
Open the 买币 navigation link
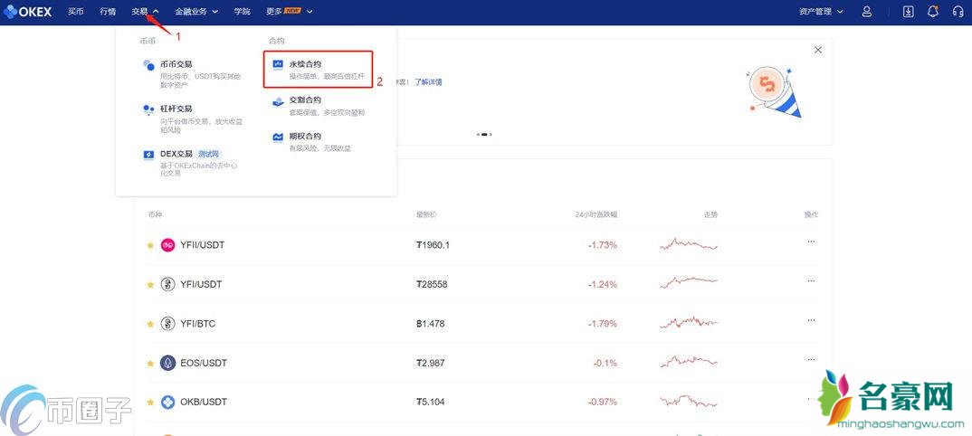[76, 12]
